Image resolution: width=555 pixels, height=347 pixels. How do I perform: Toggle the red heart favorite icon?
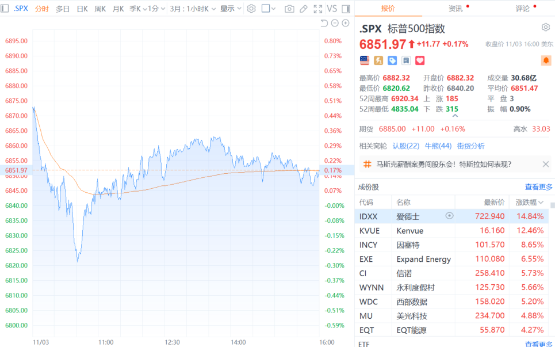pos(420,60)
